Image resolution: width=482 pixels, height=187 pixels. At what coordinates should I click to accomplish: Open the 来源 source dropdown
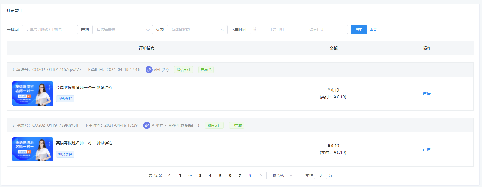pyautogui.click(x=122, y=29)
